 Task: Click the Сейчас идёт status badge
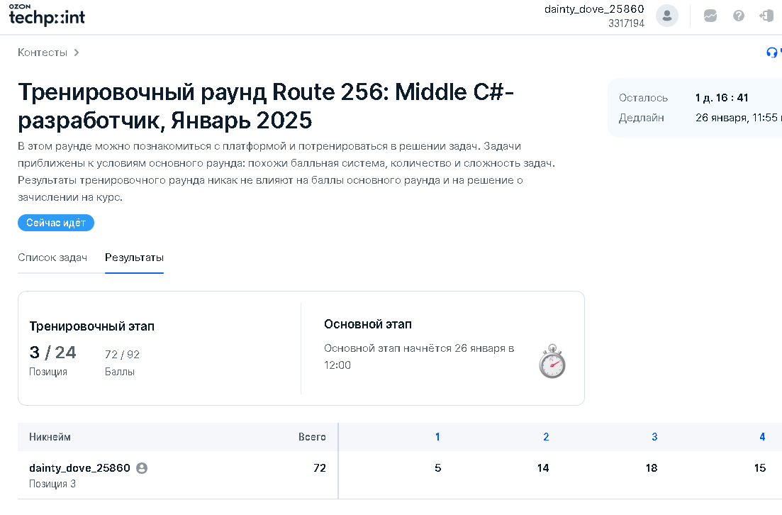click(56, 223)
